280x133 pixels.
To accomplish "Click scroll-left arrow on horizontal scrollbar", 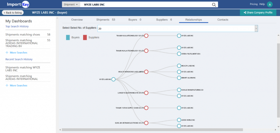I will 60,130.
